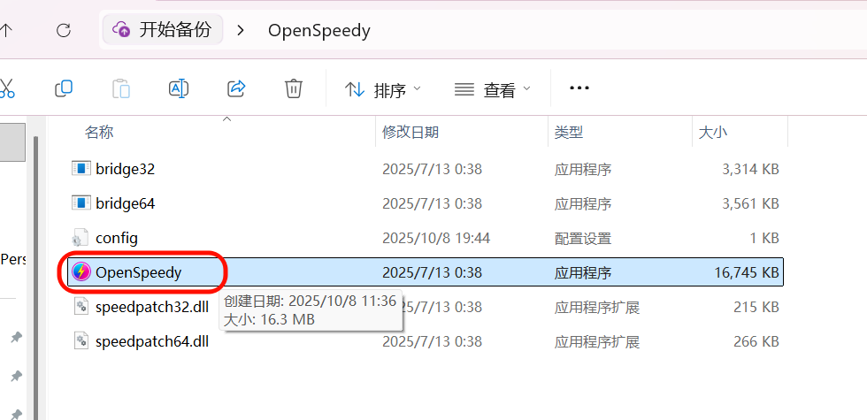Image resolution: width=867 pixels, height=420 pixels.
Task: Click the OpenSpeedy folder in address bar
Action: (319, 30)
